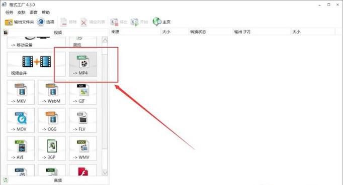343x185 pixels.
Task: Open the 帮助 (Help) menu
Action: pos(46,13)
